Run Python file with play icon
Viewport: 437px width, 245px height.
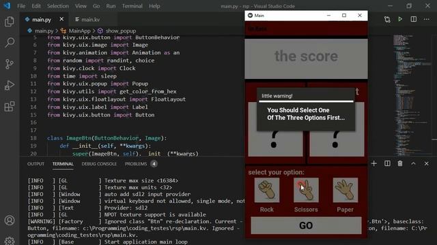(x=400, y=19)
